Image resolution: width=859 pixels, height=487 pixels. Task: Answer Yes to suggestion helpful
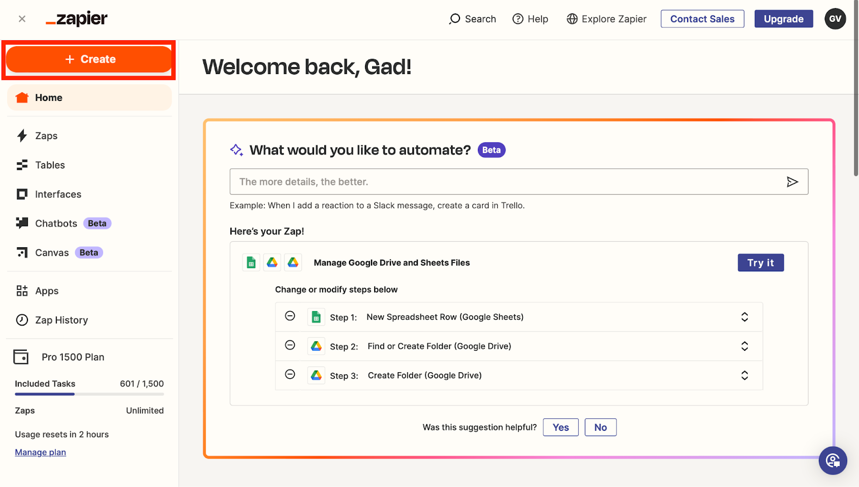click(560, 427)
